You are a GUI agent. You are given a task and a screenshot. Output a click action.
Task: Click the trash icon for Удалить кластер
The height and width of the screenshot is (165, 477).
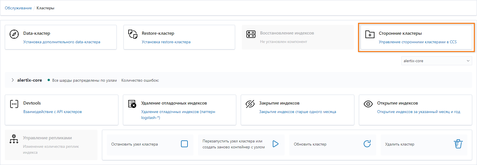click(458, 144)
